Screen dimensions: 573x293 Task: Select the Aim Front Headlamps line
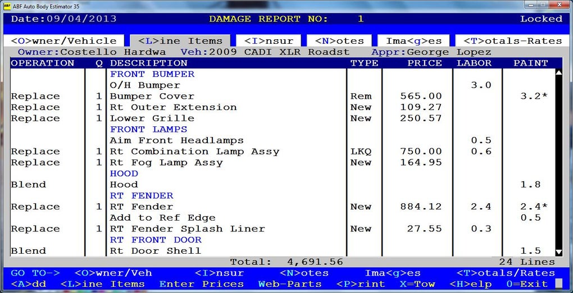coord(177,140)
